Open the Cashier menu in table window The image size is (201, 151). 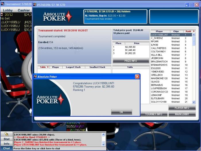click(24, 10)
